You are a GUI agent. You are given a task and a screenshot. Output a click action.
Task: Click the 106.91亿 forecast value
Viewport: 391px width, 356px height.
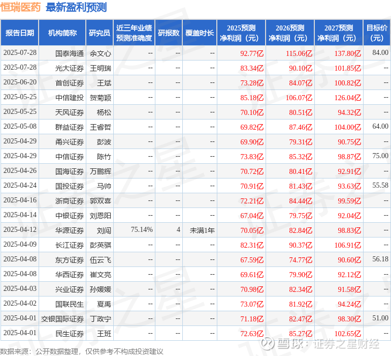click(348, 245)
